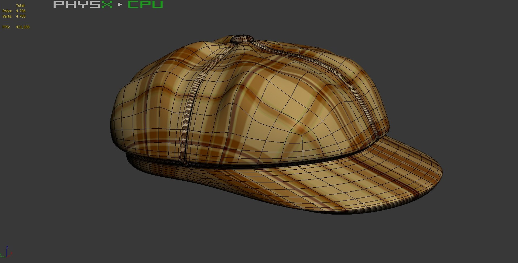Click the FPS: label
The height and width of the screenshot is (263, 518).
[6, 27]
